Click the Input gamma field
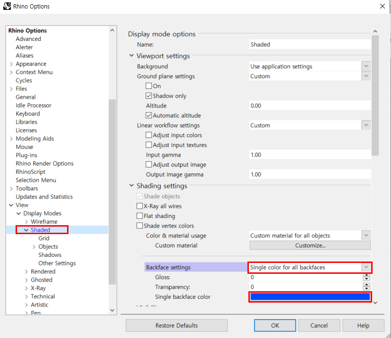Viewport: 391px width, 338px height. coord(310,154)
